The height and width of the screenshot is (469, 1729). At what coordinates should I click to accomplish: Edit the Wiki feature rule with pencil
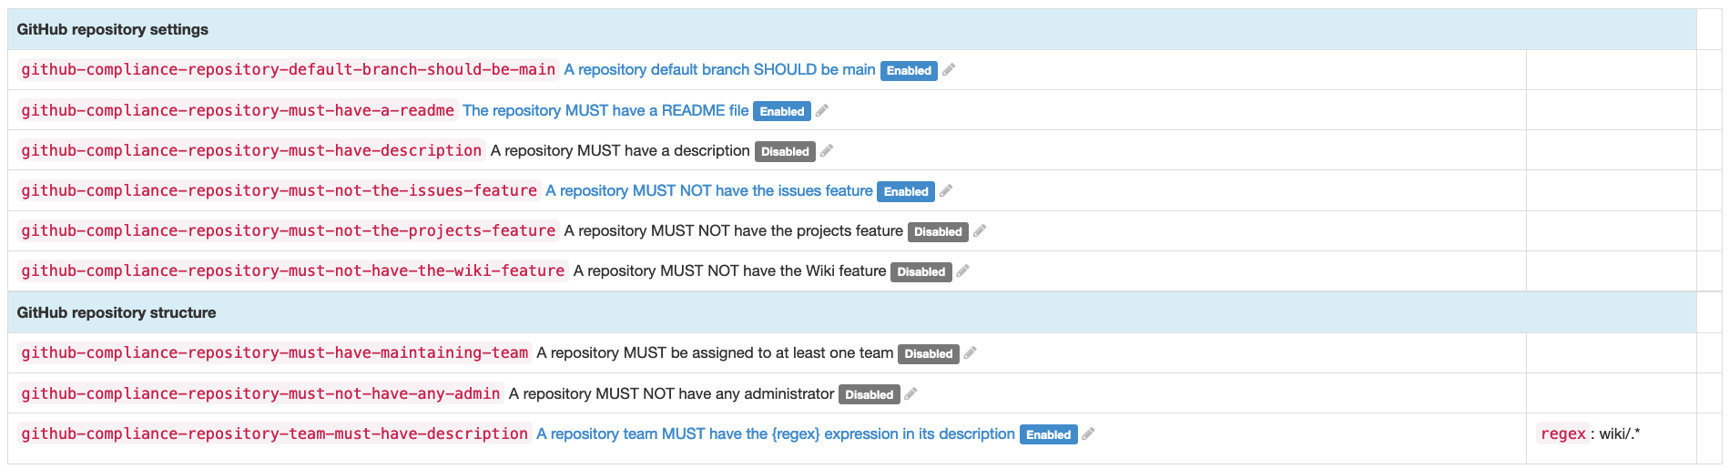pos(963,271)
